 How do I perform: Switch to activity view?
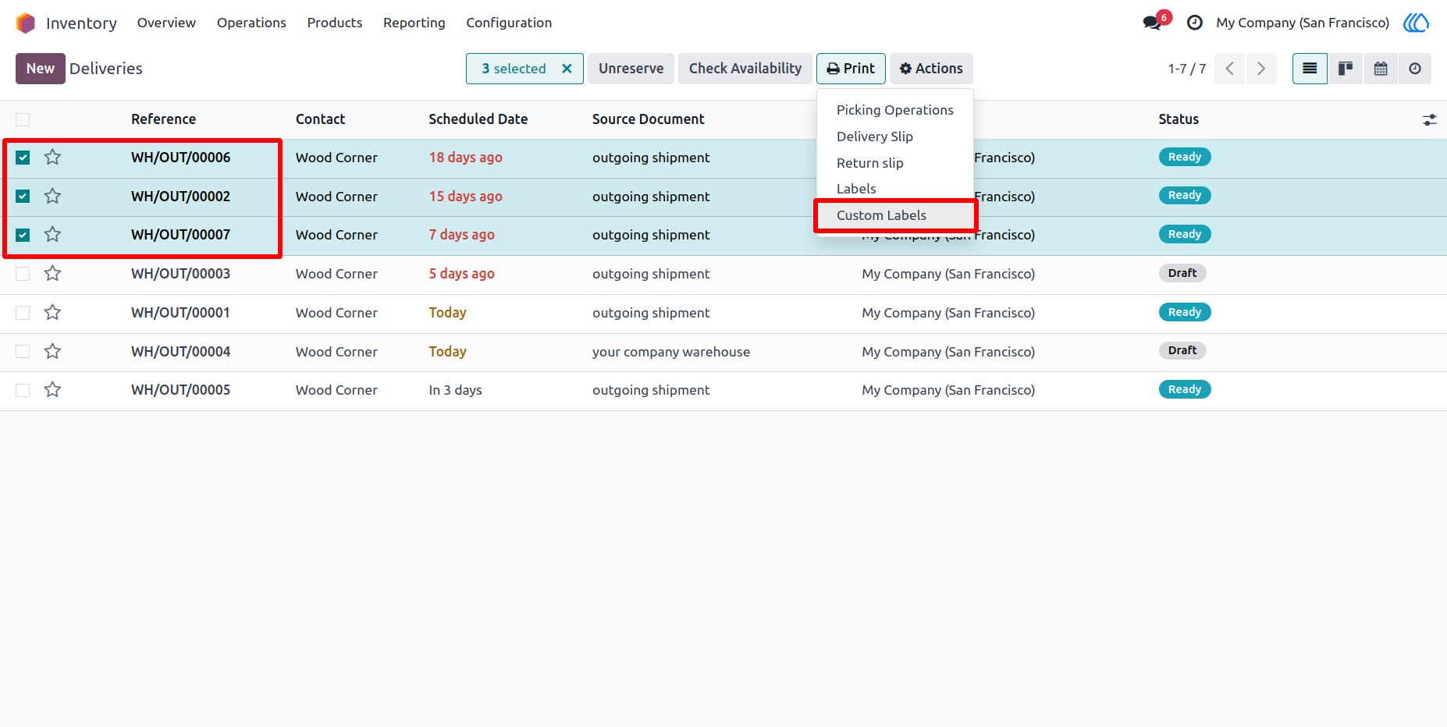[1414, 69]
